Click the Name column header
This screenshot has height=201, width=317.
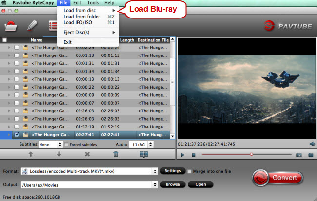coord(37,40)
